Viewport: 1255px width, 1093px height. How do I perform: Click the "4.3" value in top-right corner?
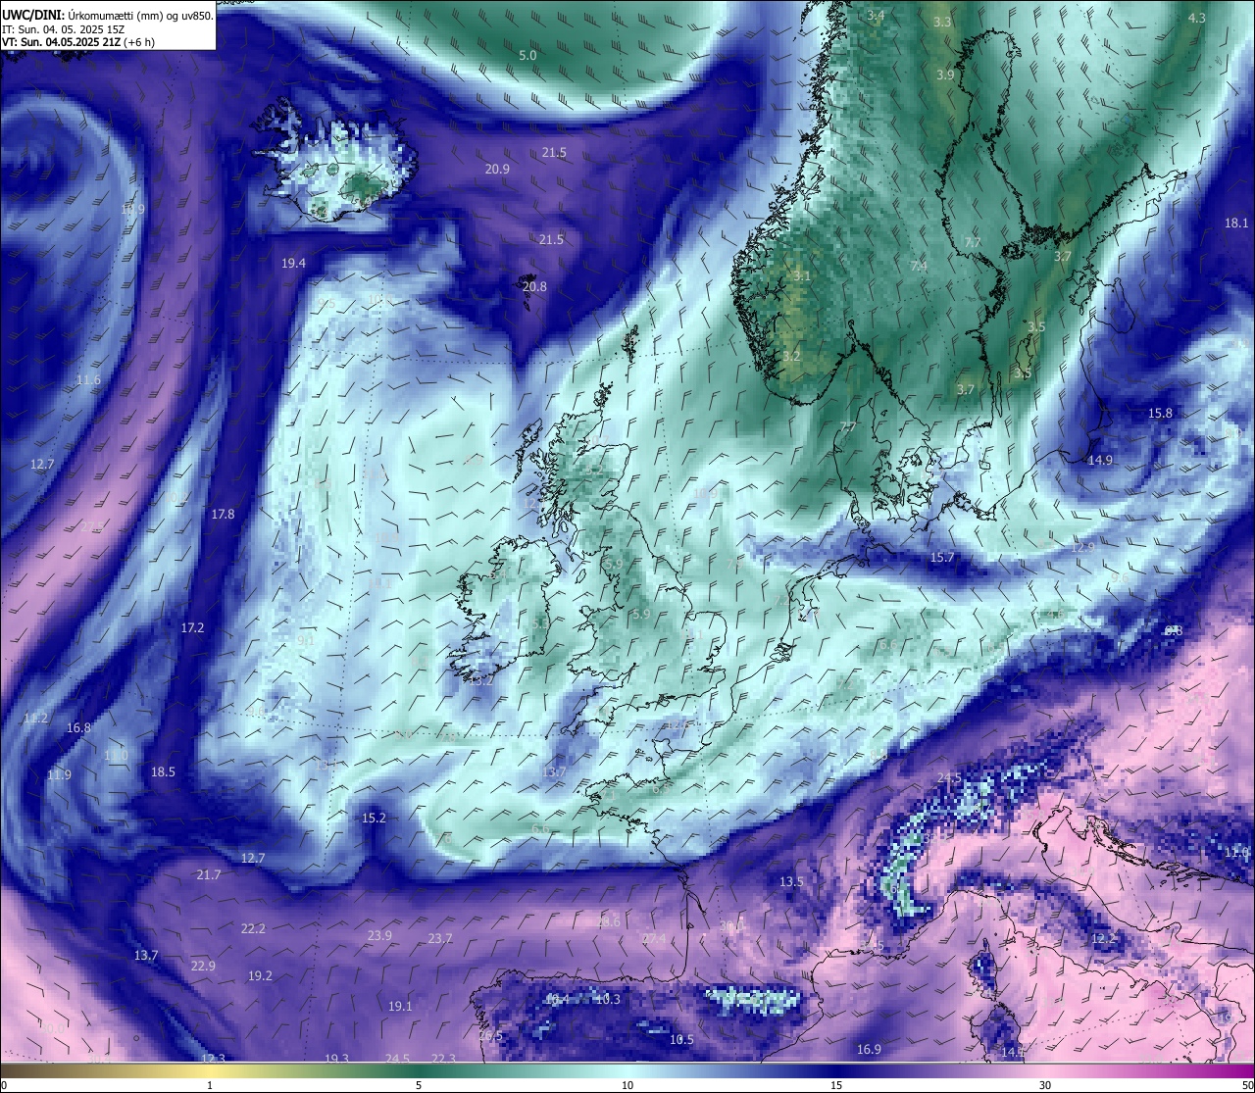(x=1197, y=19)
